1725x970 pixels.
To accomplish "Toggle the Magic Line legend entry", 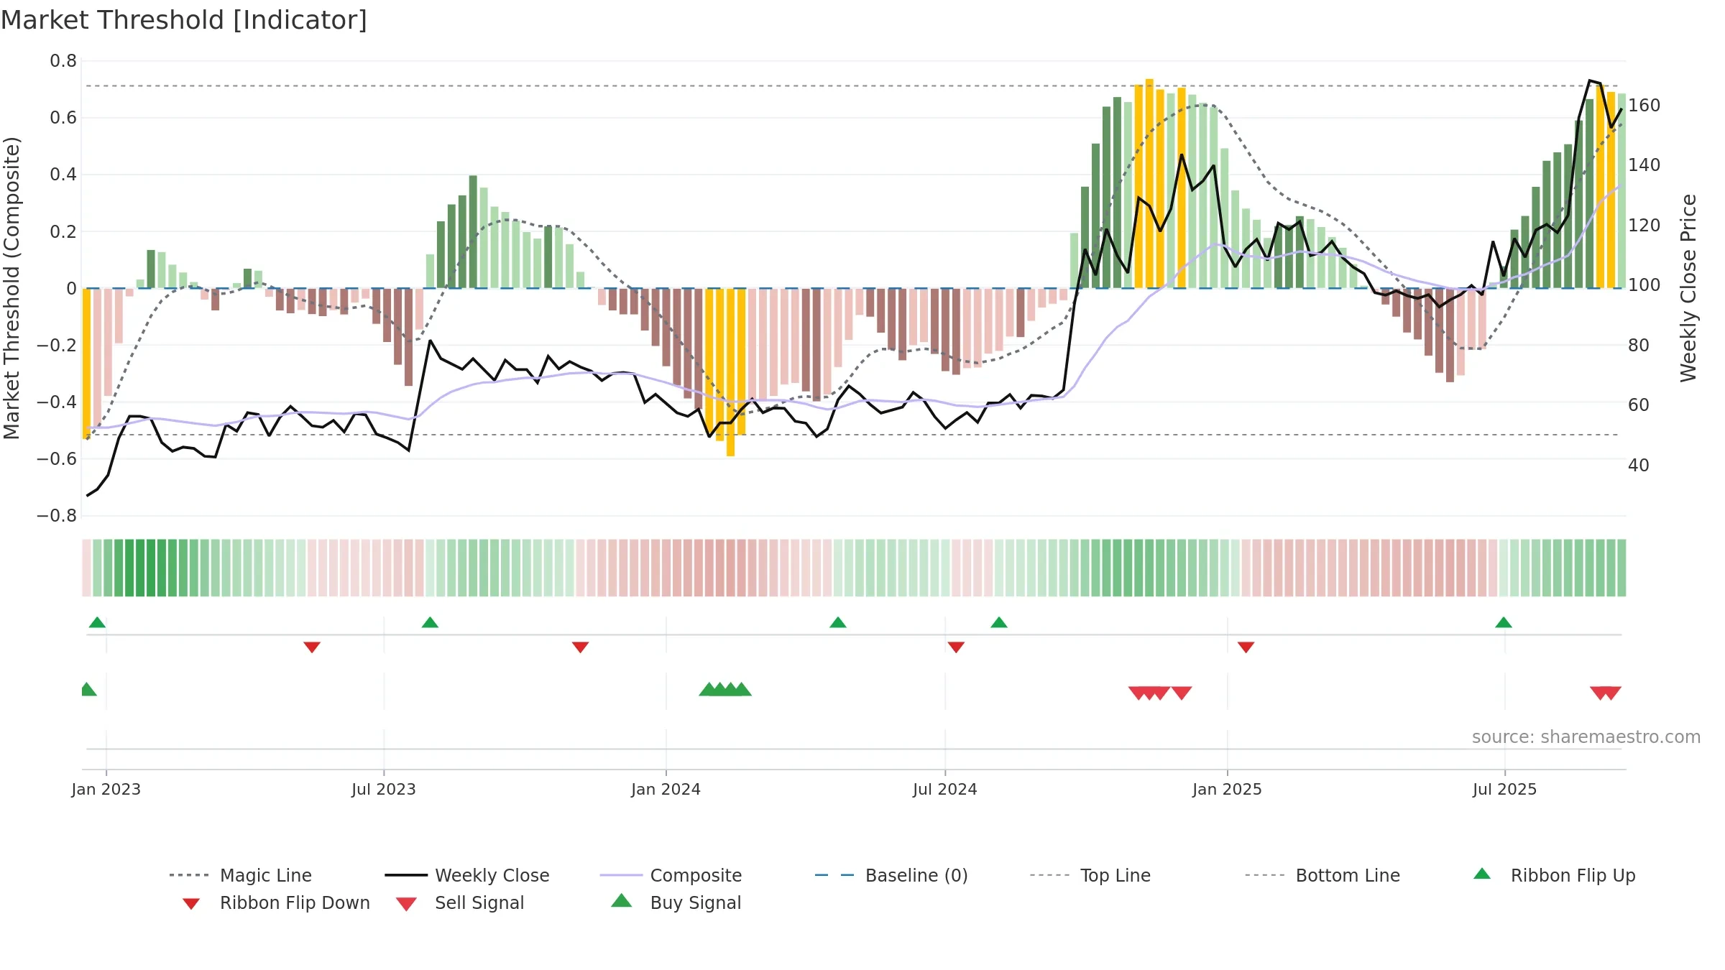I will click(x=240, y=875).
